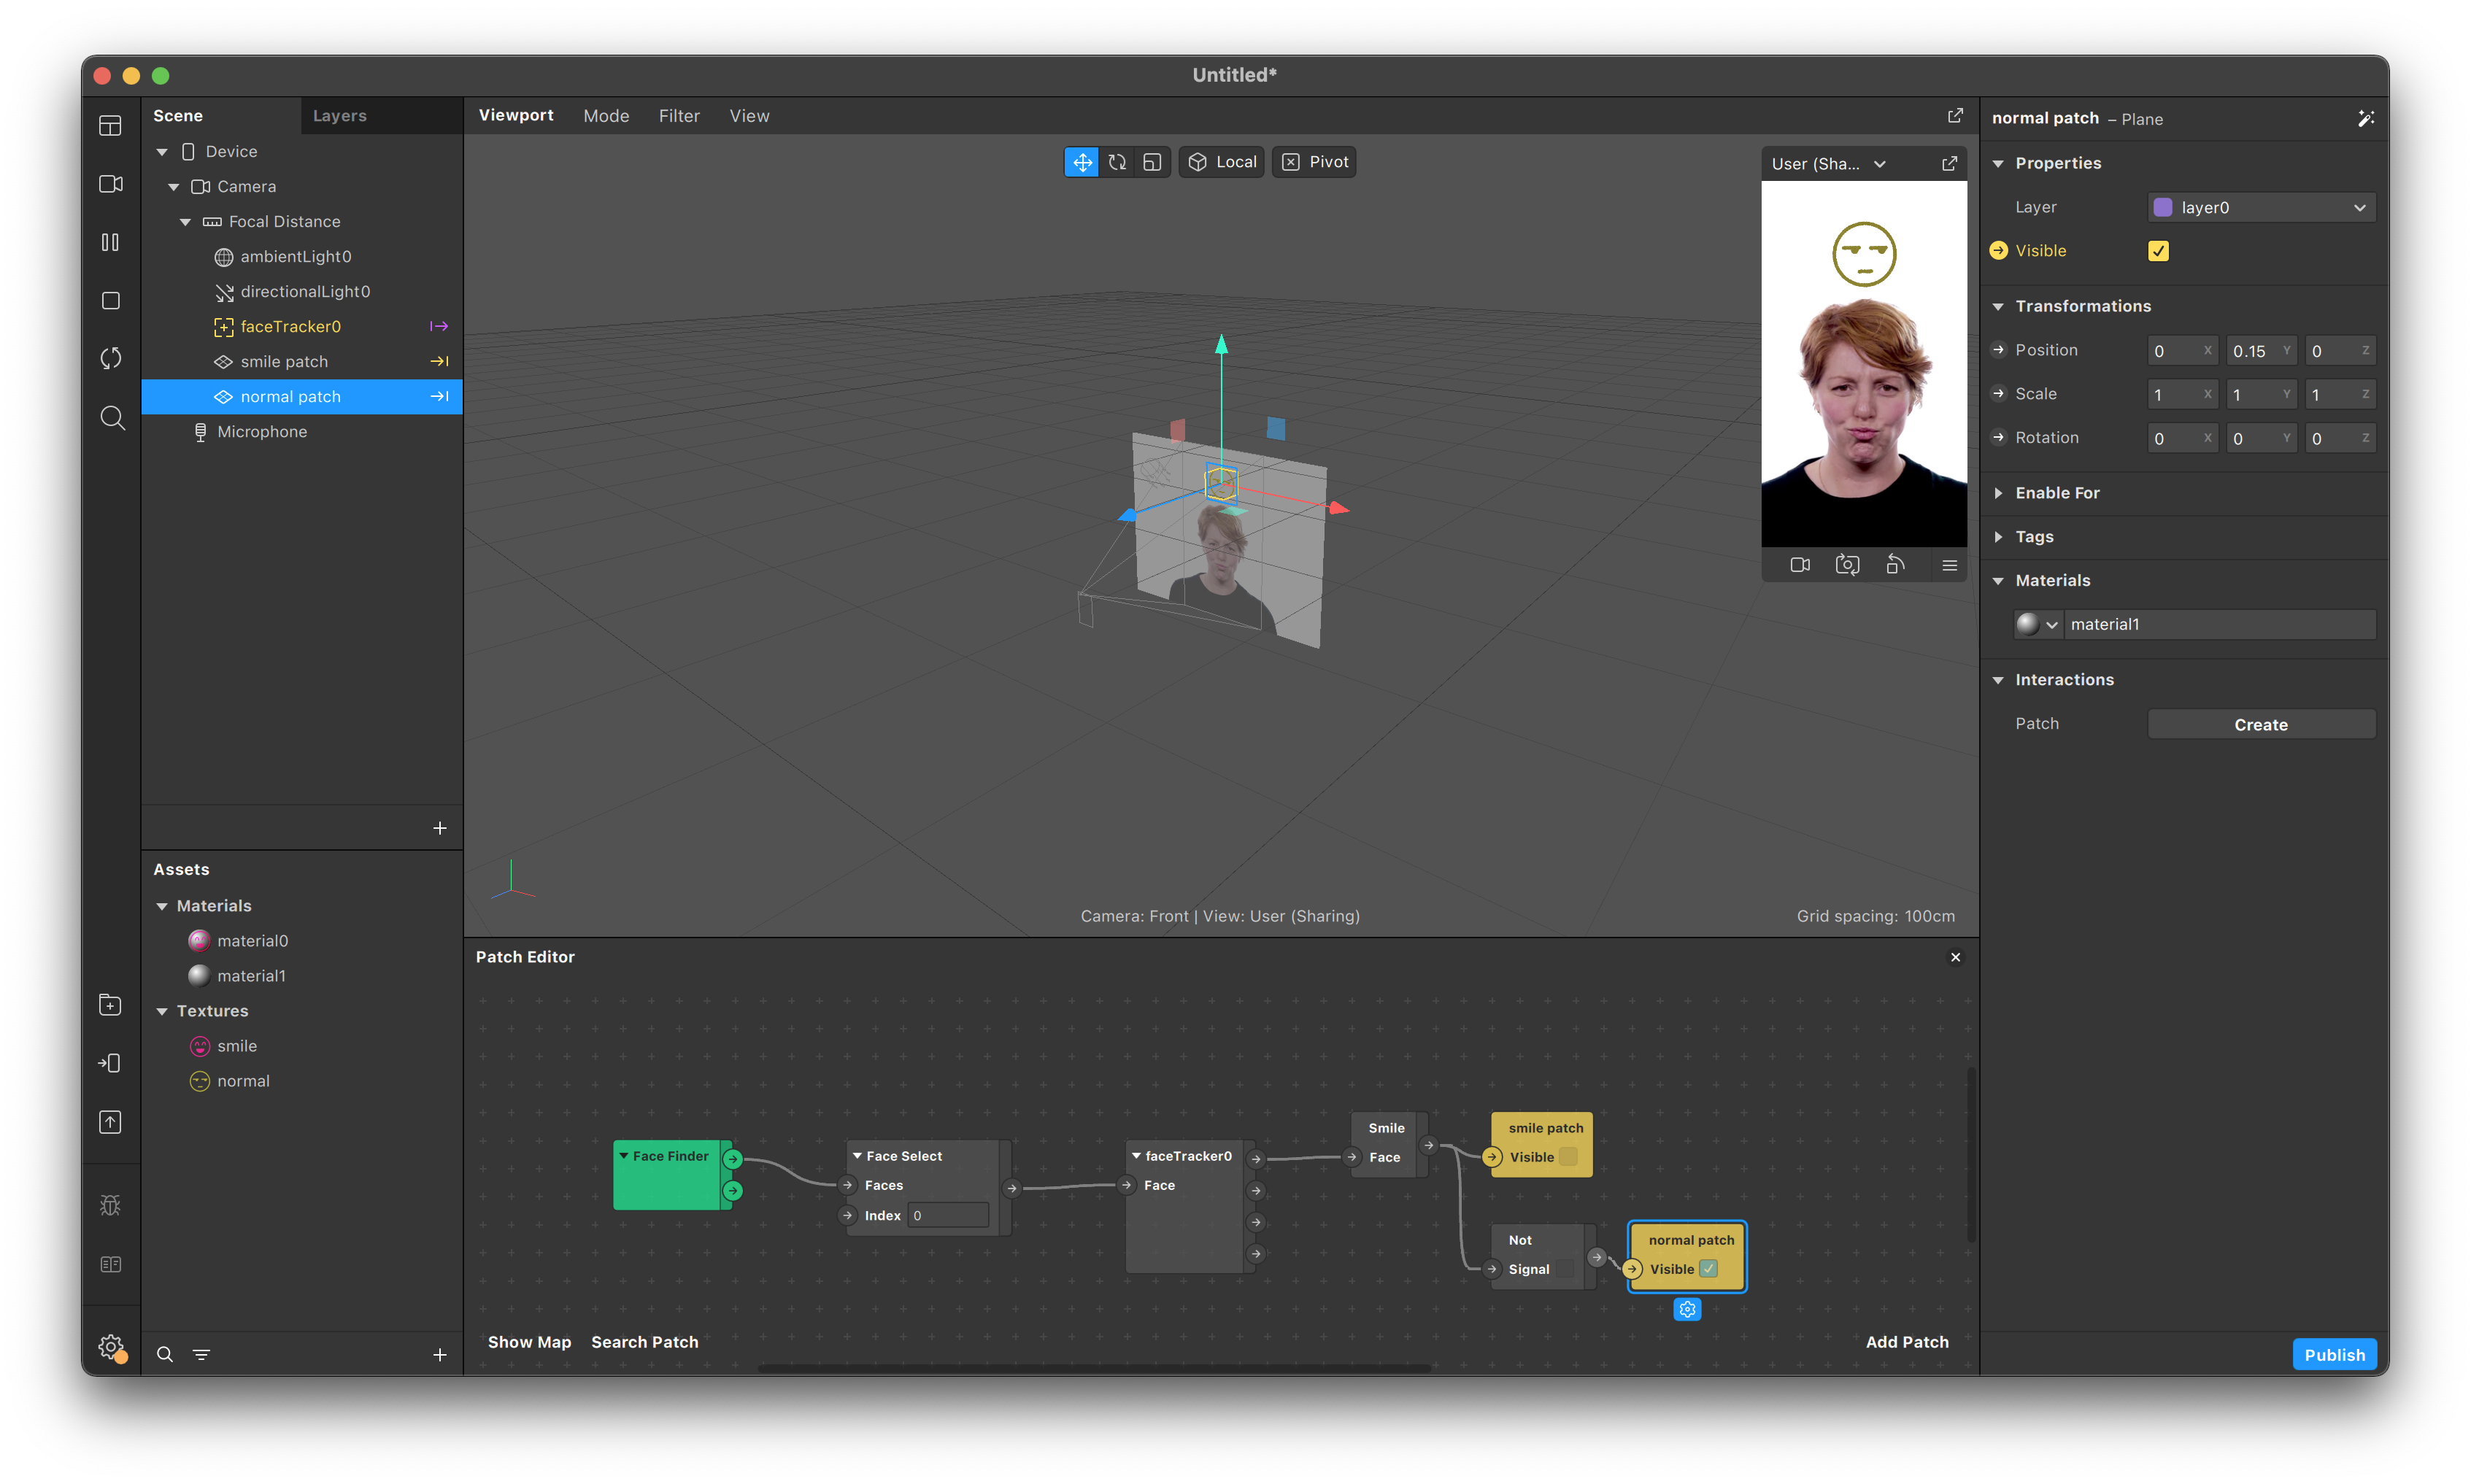The width and height of the screenshot is (2471, 1484).
Task: Click the simulator record video icon
Action: point(1800,565)
